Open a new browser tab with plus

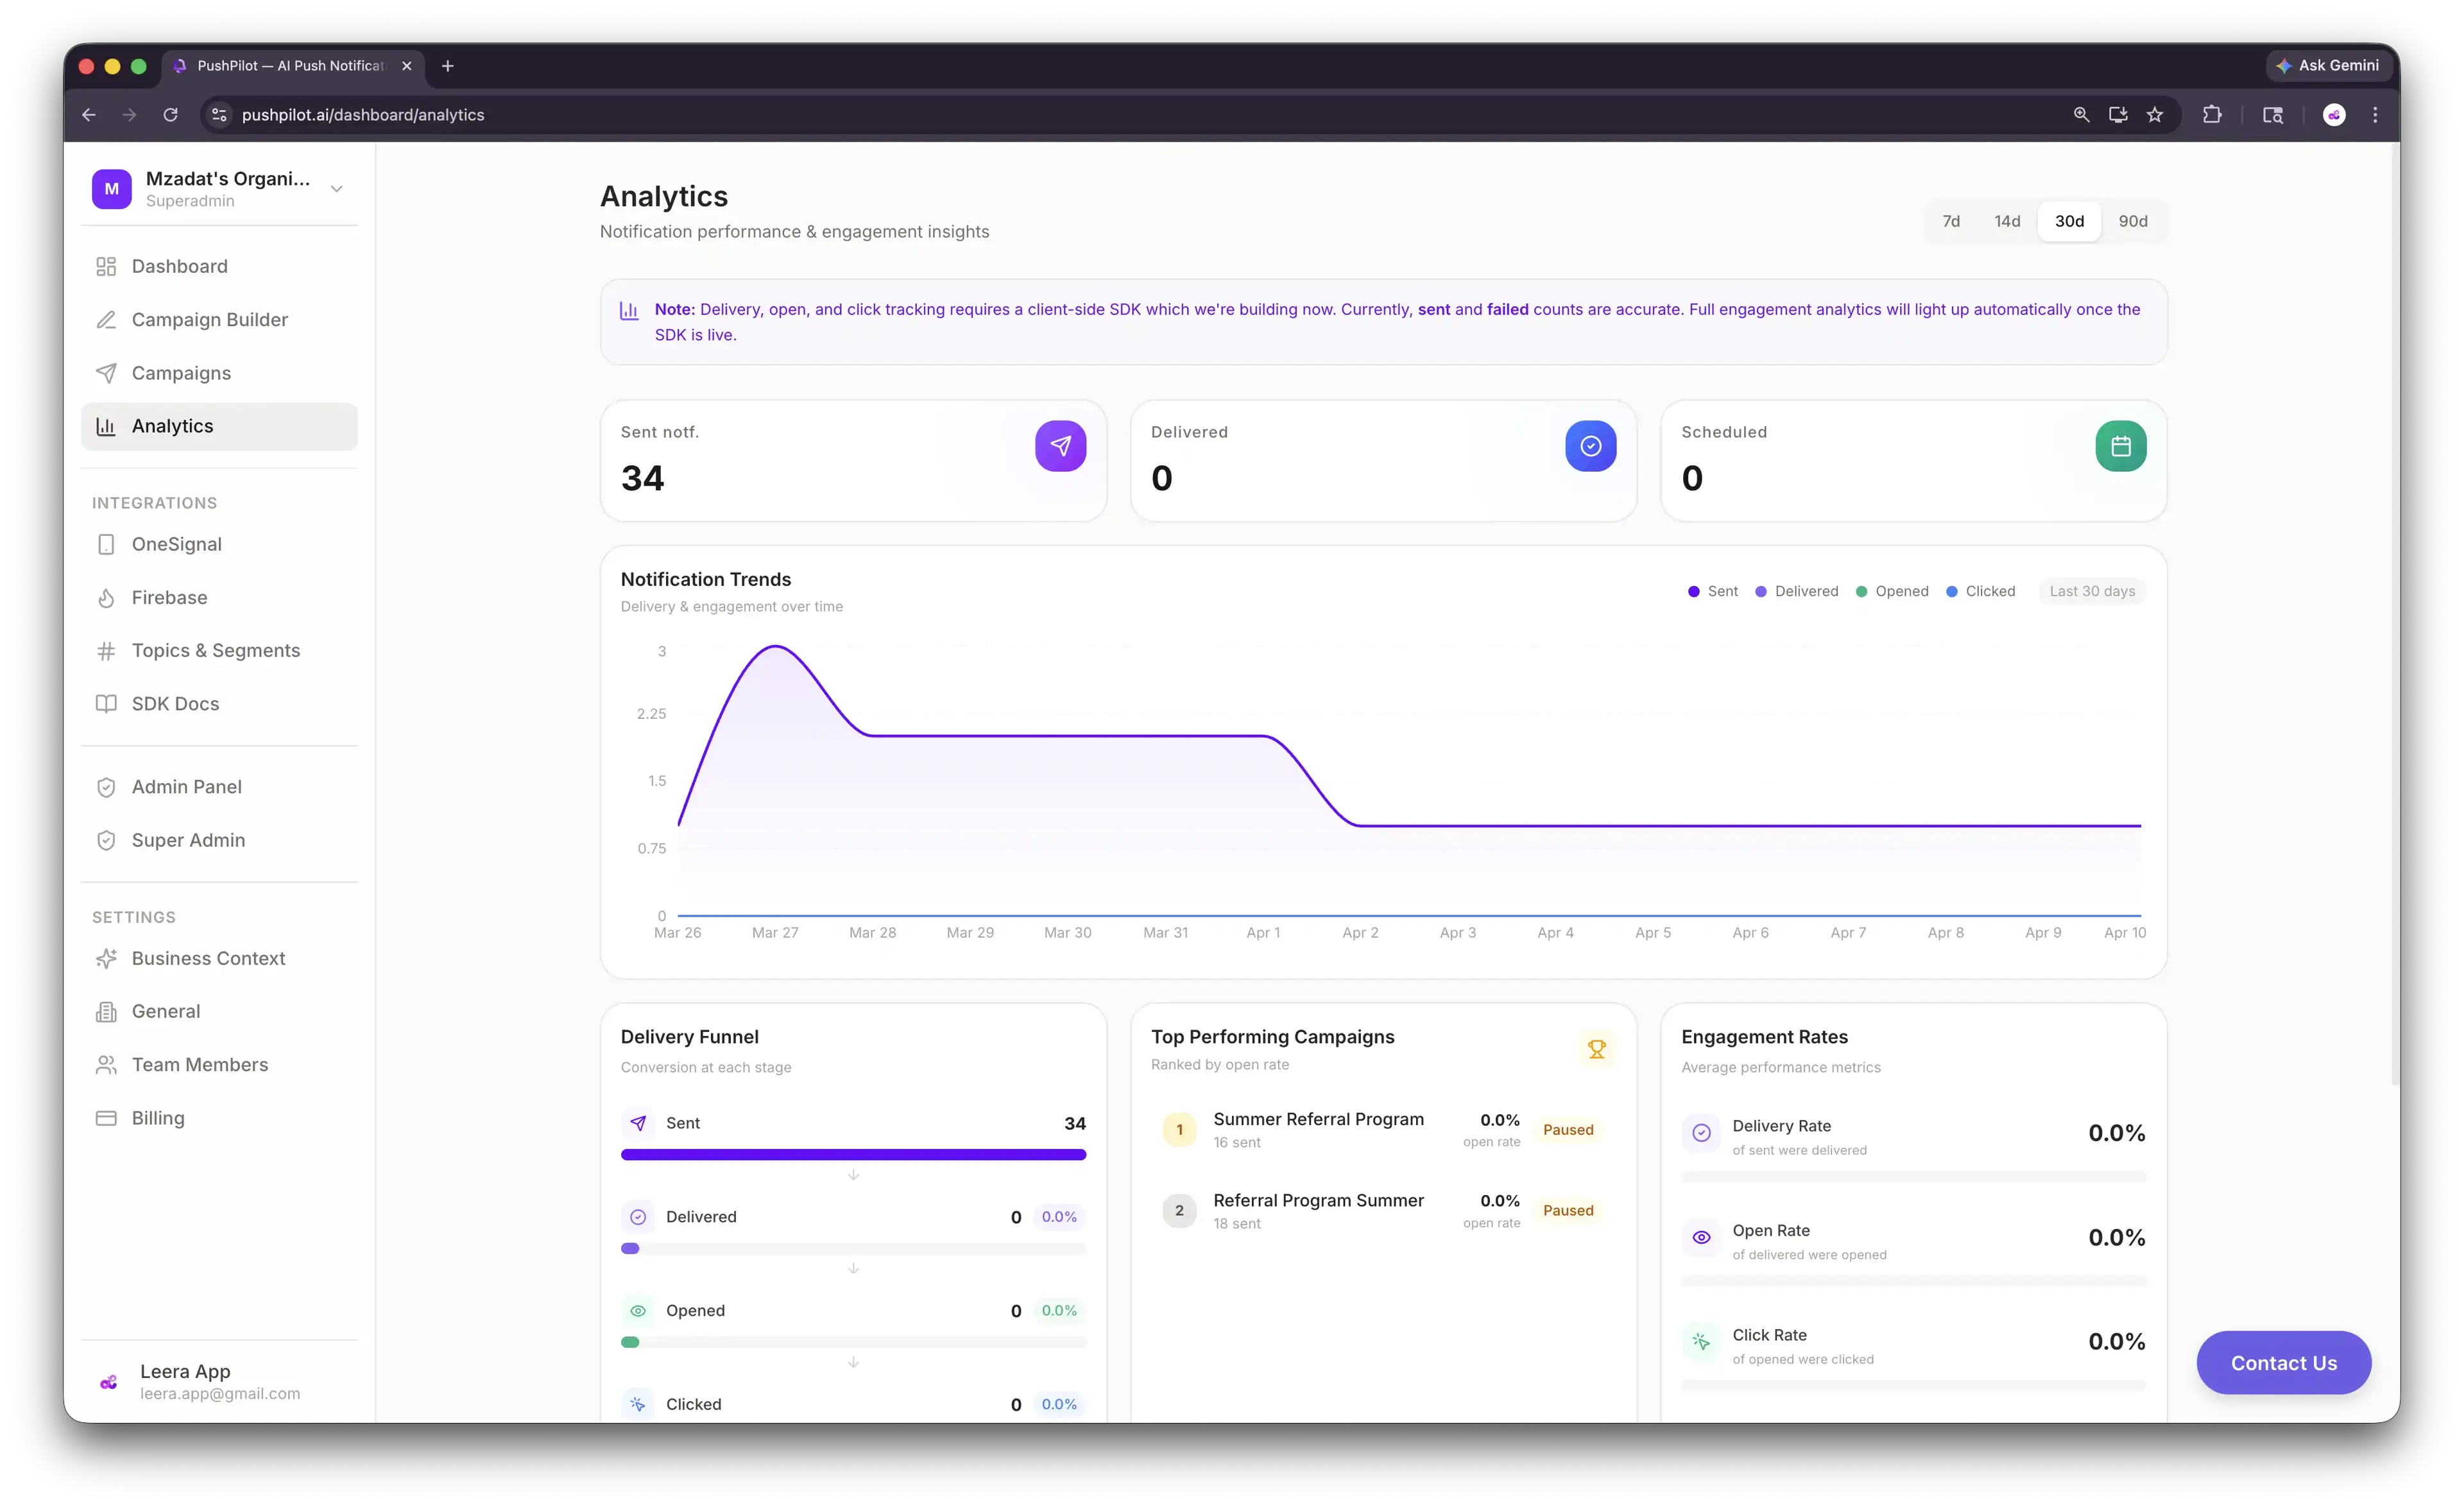(x=448, y=66)
